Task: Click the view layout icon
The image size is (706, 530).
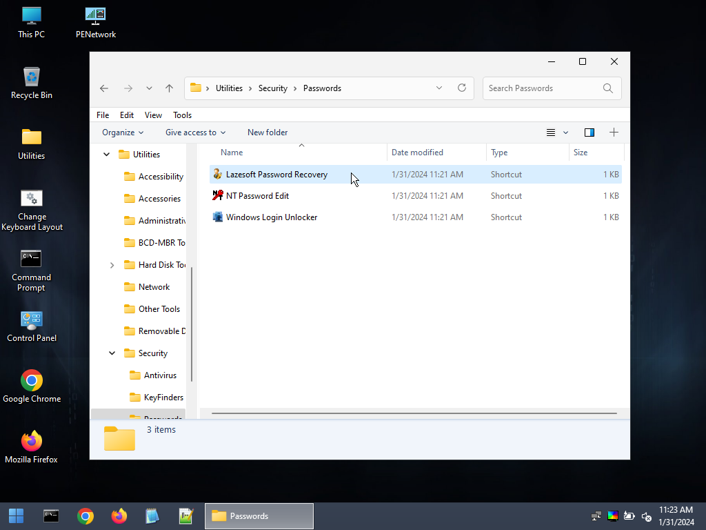Action: (x=551, y=132)
